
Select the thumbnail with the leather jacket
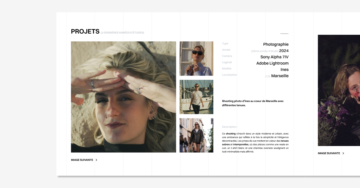pos(196,135)
